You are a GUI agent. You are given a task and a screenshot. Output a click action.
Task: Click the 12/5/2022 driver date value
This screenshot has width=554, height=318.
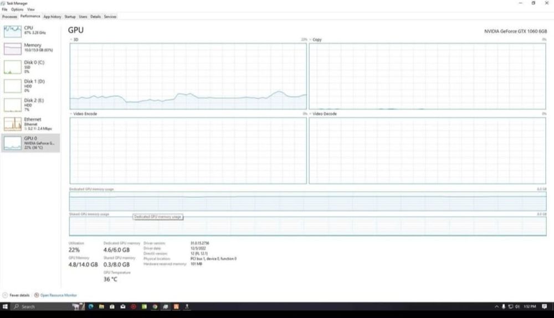tap(198, 248)
